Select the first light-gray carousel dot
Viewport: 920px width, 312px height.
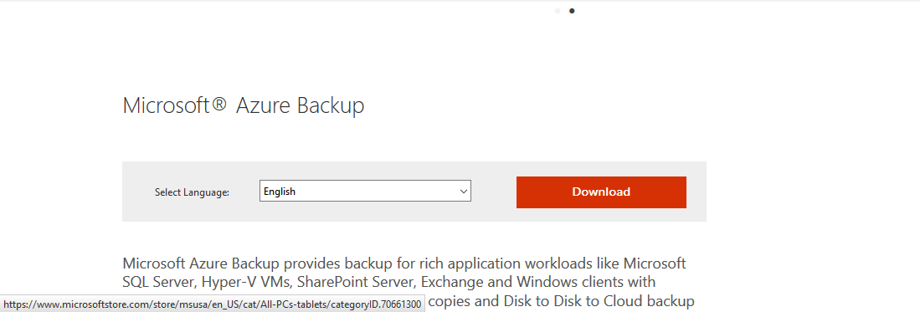coord(558,11)
